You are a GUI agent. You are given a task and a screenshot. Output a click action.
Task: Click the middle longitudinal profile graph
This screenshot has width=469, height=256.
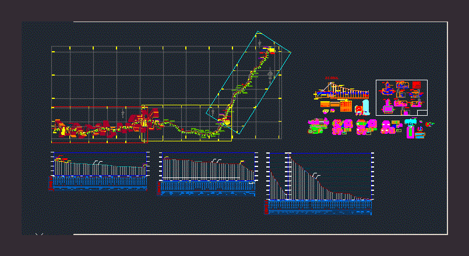(208, 173)
